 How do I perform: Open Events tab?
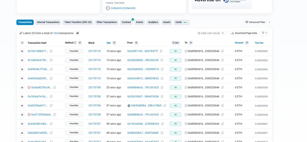139,22
